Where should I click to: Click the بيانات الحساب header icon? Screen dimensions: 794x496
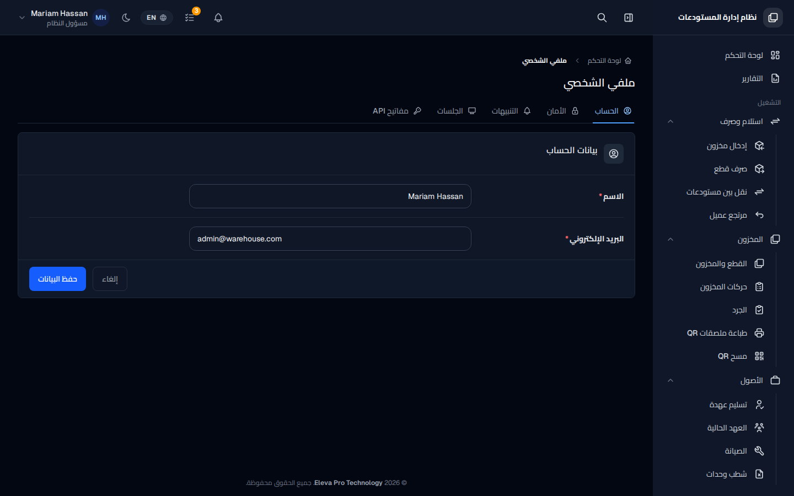click(614, 154)
